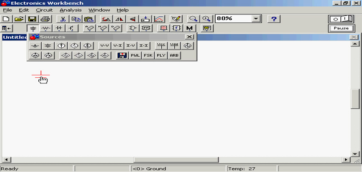The width and height of the screenshot is (362, 172).
Task: Toggle the Sources parts bin toolbar button
Action: tap(33, 28)
